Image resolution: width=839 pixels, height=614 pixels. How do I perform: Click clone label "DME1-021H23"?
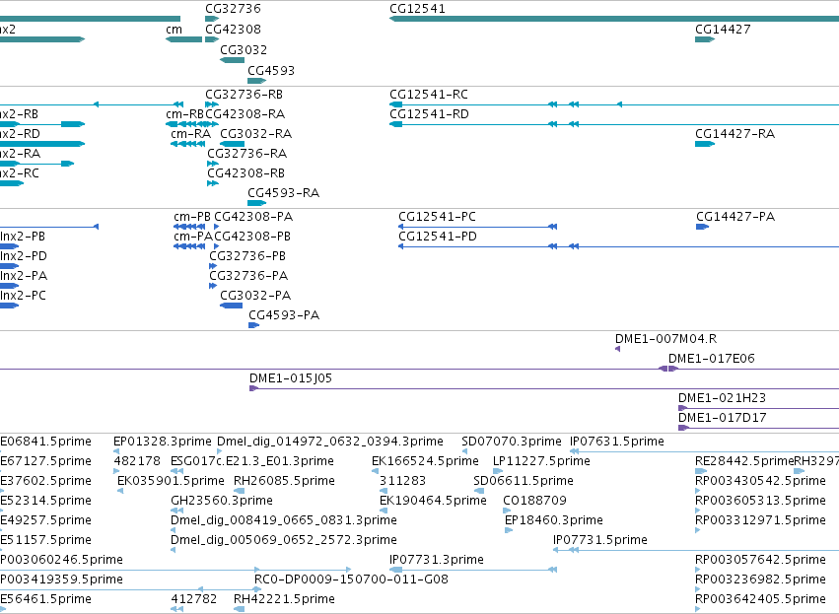tap(723, 398)
